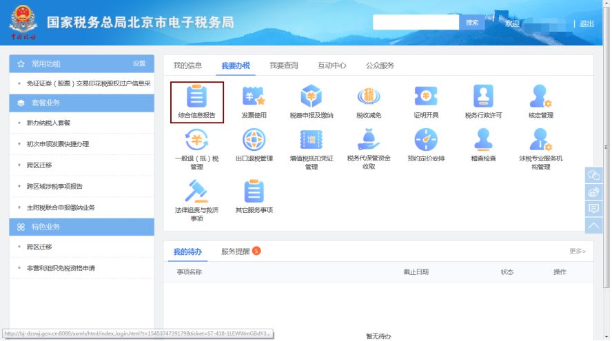Open 涉税专业服务机构管理 icon
The image size is (612, 341).
click(540, 139)
